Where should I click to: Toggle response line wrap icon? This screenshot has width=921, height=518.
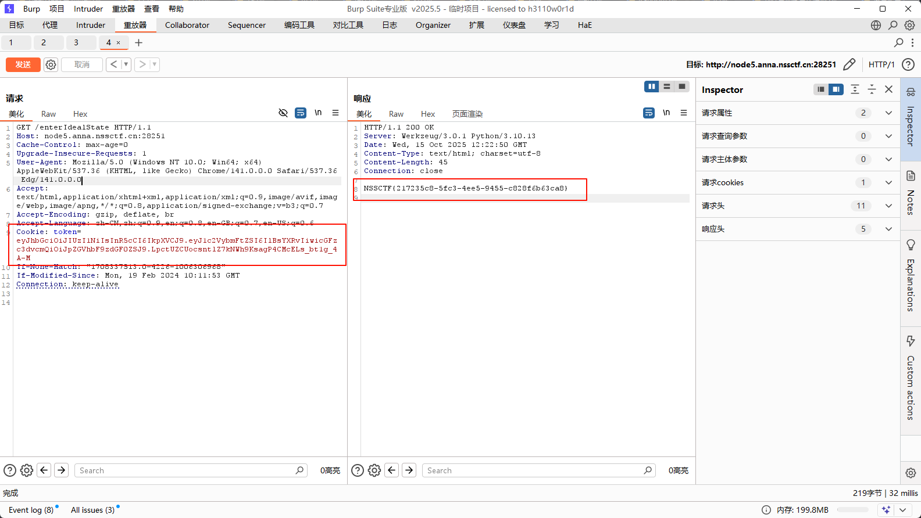649,113
